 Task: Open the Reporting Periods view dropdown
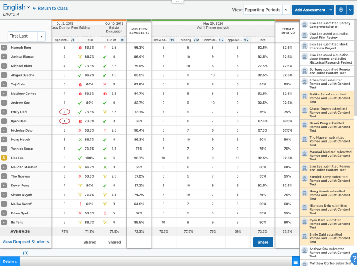click(286, 10)
